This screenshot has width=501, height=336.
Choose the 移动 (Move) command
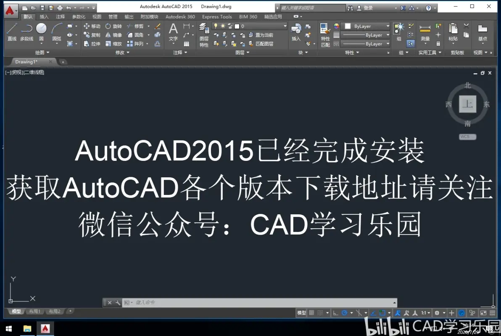tap(92, 26)
